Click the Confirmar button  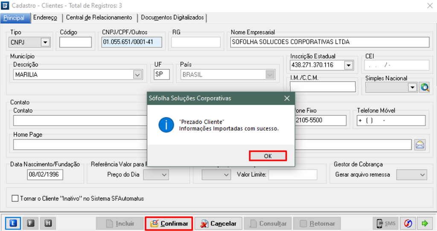(169, 223)
